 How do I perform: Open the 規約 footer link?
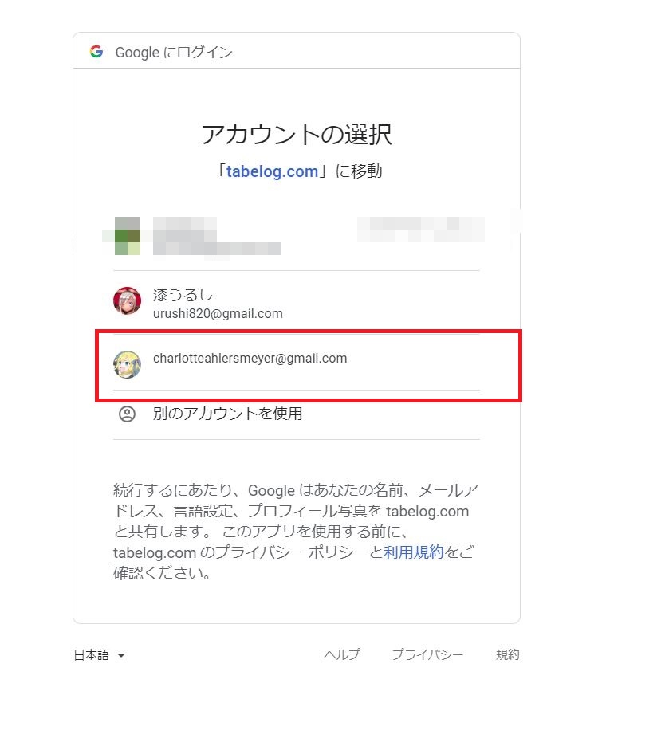[x=507, y=654]
